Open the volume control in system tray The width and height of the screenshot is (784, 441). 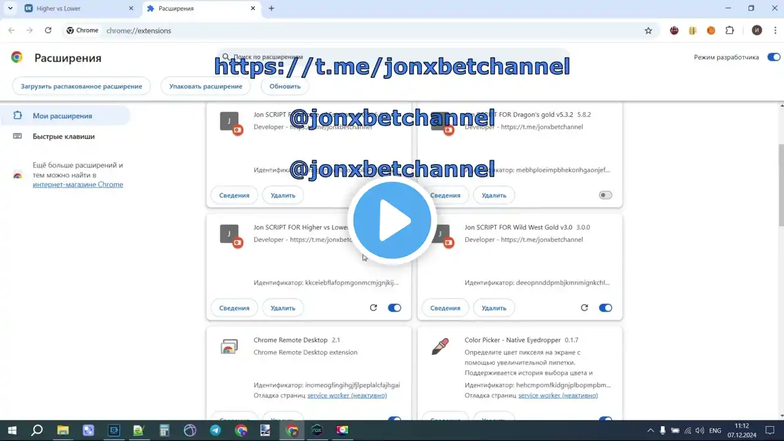pos(699,431)
